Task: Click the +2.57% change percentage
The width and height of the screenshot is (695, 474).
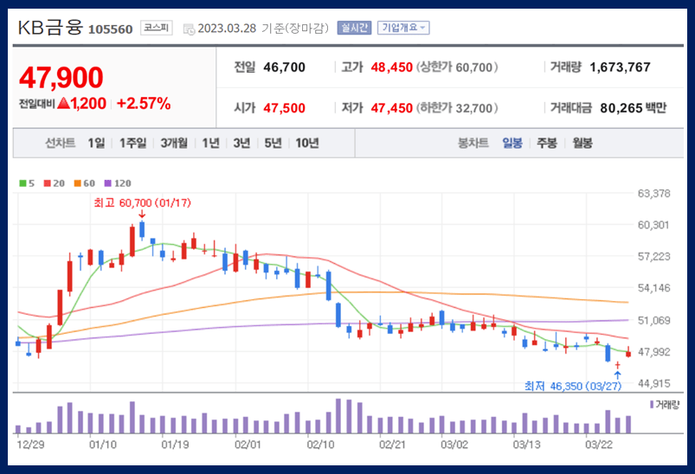Action: [x=144, y=104]
